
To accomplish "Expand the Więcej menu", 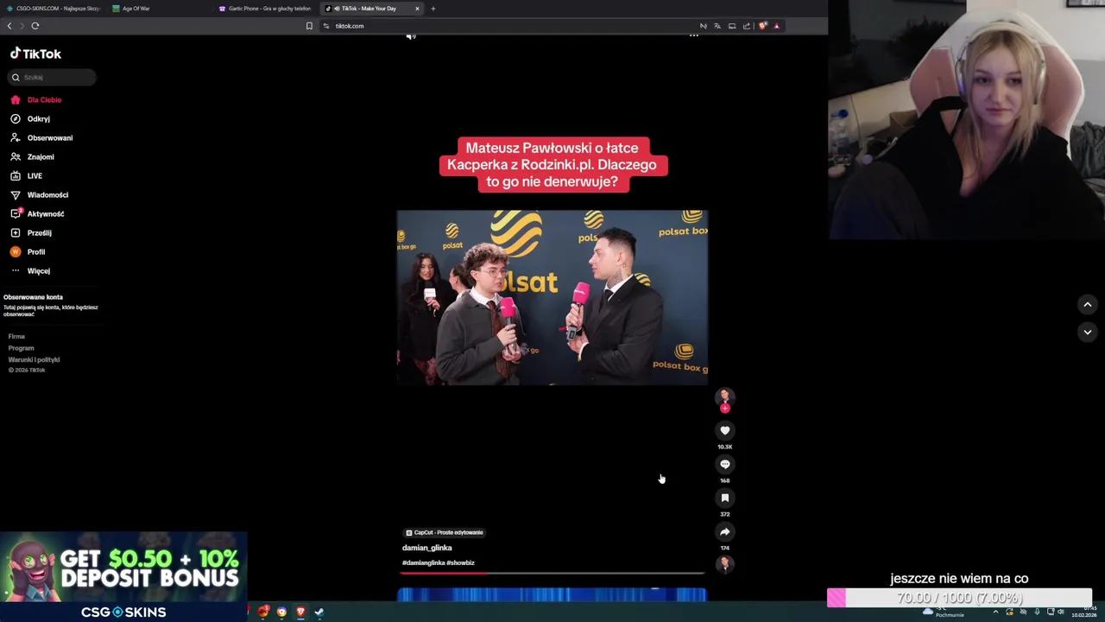I will pyautogui.click(x=30, y=270).
